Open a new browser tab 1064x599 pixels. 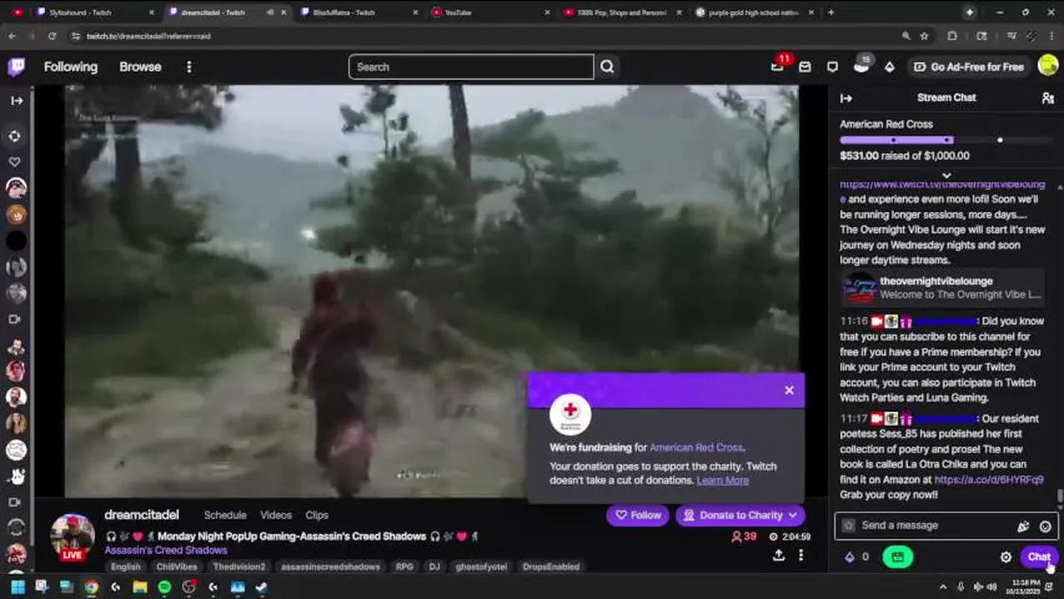tap(831, 12)
